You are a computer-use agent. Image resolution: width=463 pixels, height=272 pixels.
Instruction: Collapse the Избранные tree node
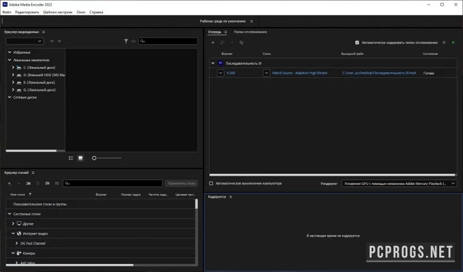[9, 52]
